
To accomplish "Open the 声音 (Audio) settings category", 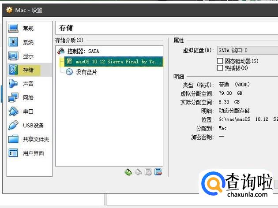I will [x=30, y=84].
